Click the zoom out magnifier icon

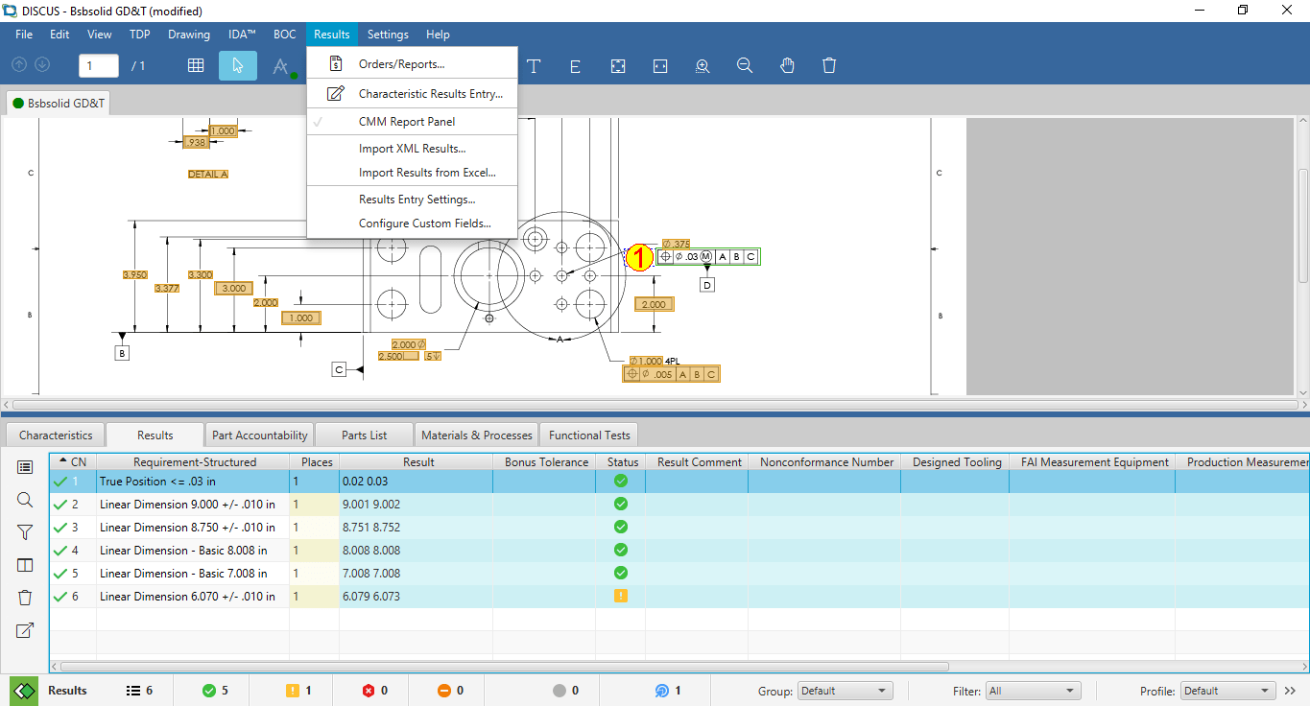tap(745, 65)
